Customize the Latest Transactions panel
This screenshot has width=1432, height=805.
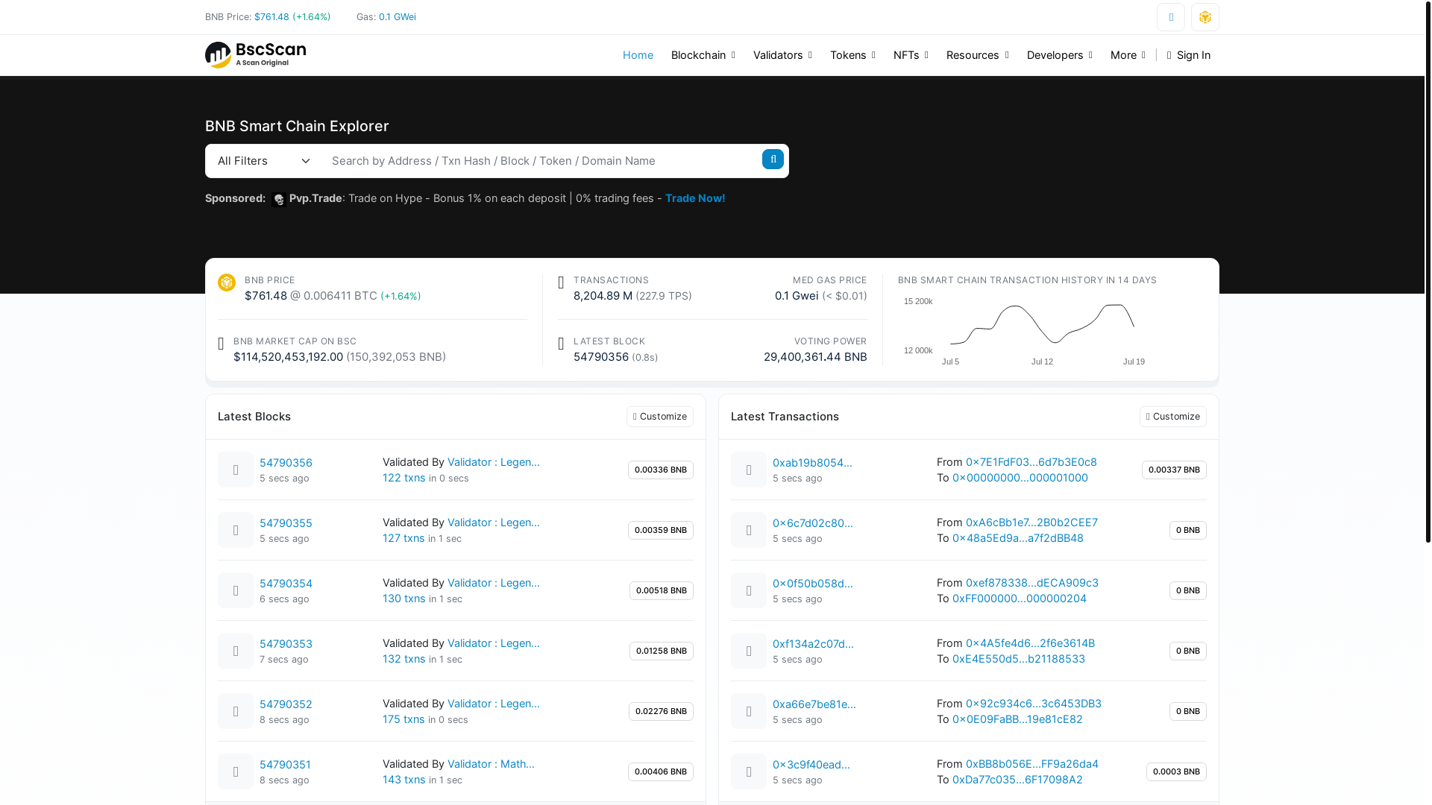click(1173, 417)
